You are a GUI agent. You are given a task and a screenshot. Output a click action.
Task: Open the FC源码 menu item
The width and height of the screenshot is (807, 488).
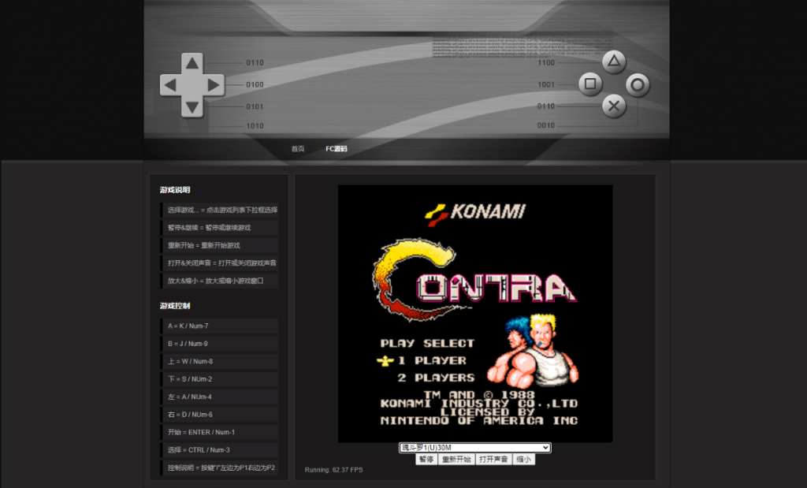pos(337,149)
